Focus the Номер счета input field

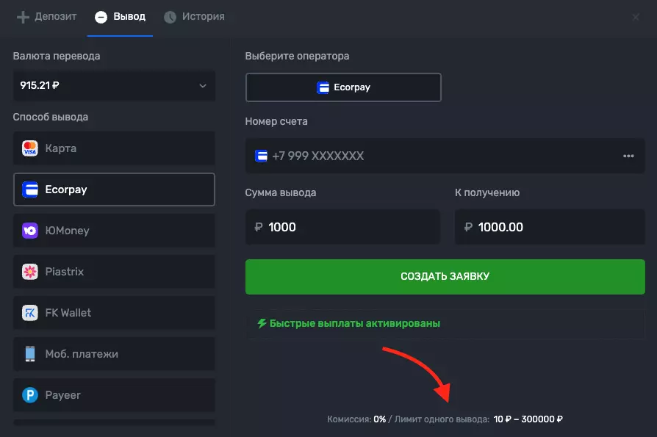[434, 156]
